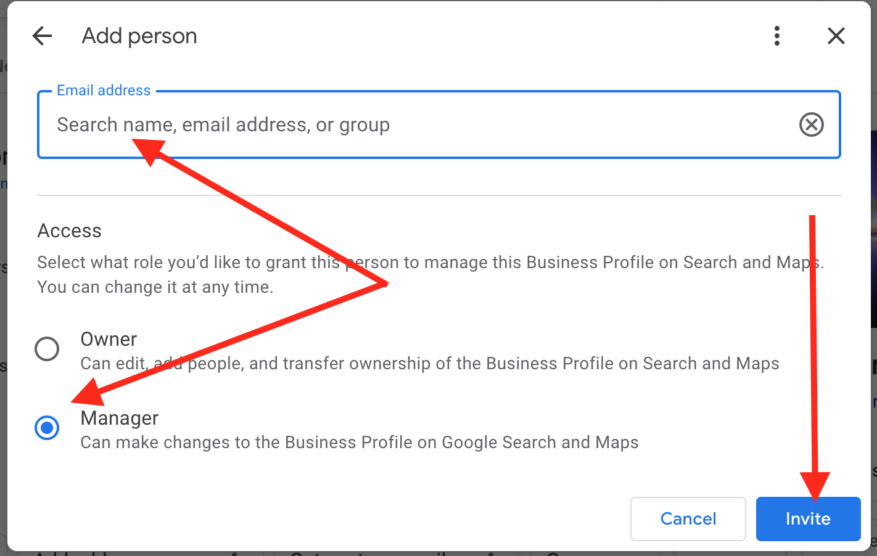Go back using the left arrow icon
Screen dimensions: 877x556
point(42,36)
